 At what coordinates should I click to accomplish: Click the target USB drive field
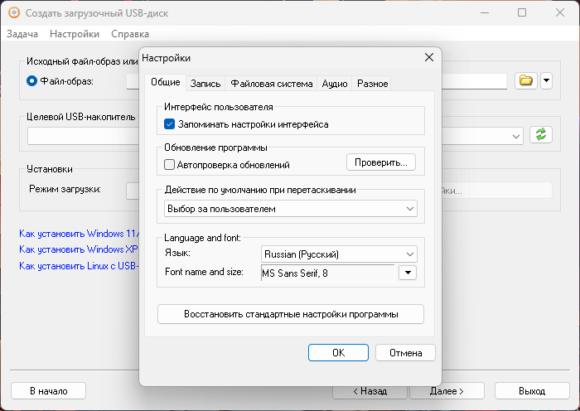click(x=83, y=137)
